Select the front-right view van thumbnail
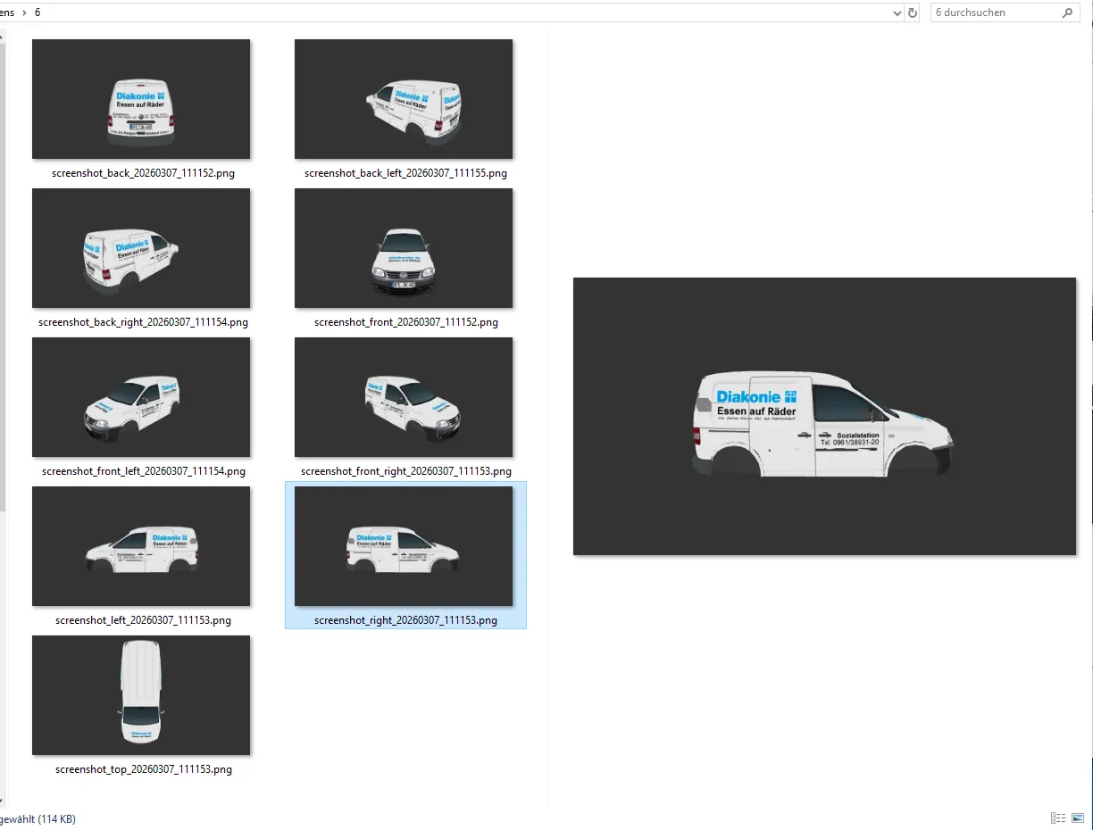 (404, 397)
